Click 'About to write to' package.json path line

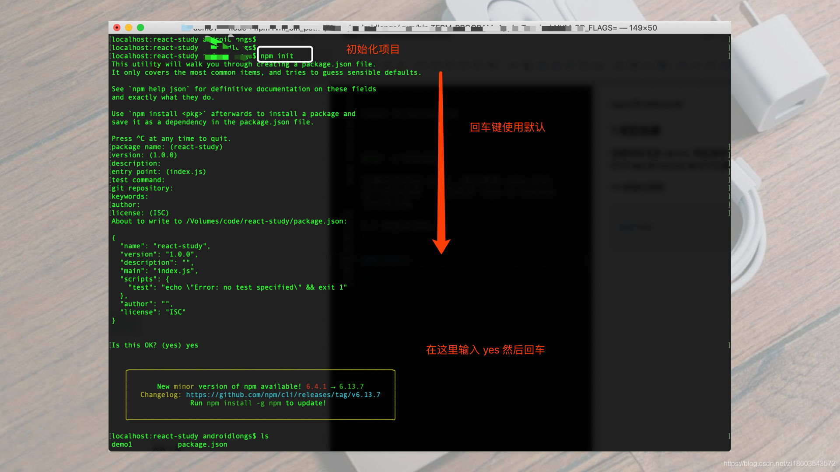(229, 222)
